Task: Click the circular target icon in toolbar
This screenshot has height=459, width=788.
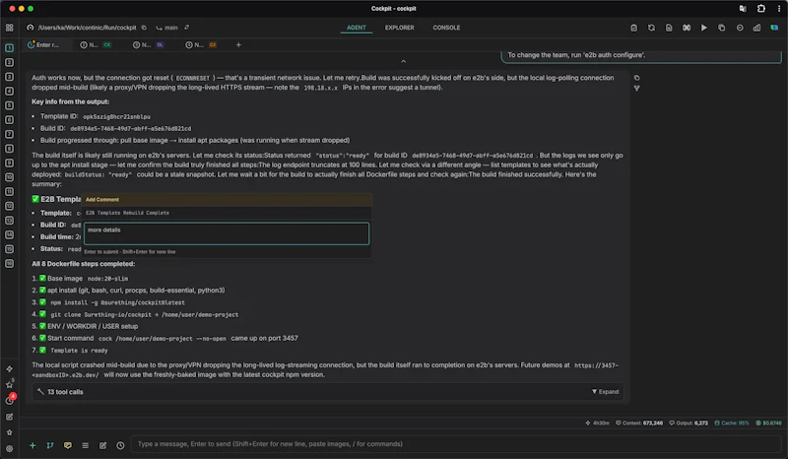Action: 740,28
